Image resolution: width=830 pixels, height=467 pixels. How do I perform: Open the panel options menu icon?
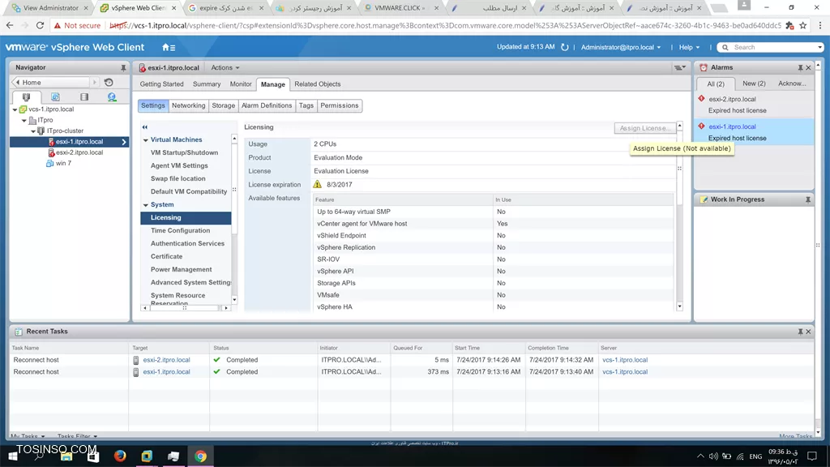pyautogui.click(x=680, y=68)
